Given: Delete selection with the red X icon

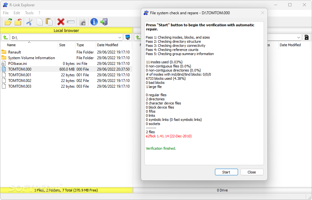Looking at the screenshot, I should [x=61, y=22].
